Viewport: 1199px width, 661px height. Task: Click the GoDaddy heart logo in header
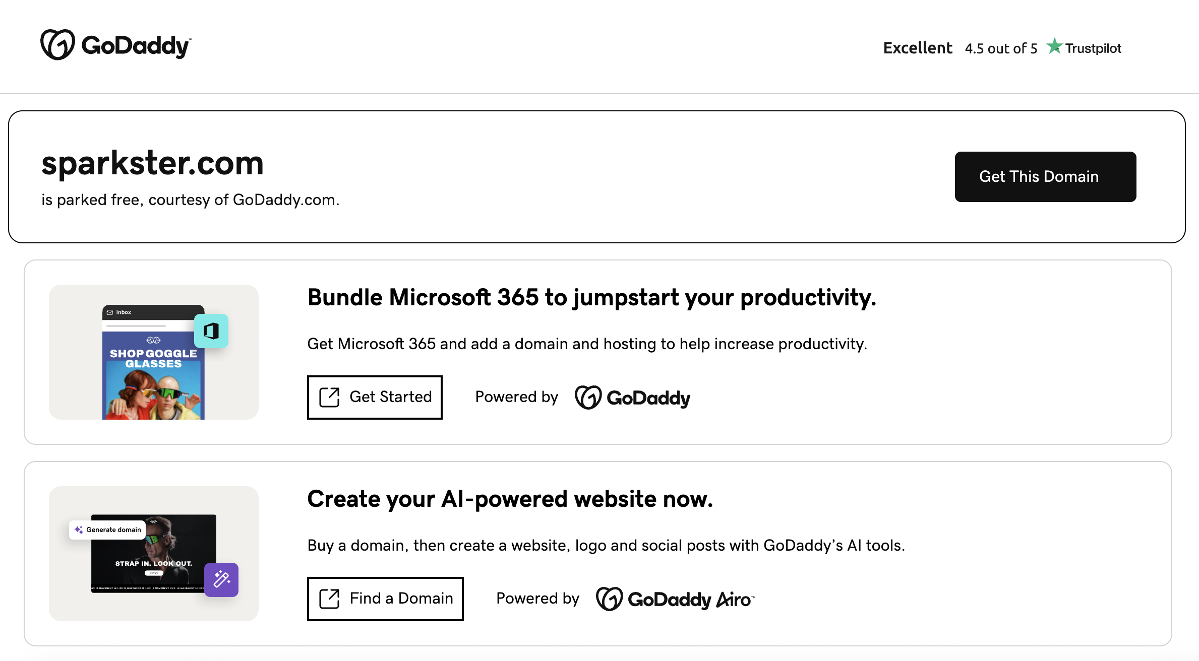pos(57,45)
